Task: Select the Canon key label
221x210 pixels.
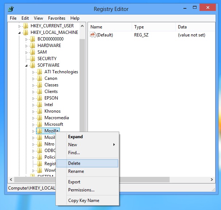Action: point(51,78)
